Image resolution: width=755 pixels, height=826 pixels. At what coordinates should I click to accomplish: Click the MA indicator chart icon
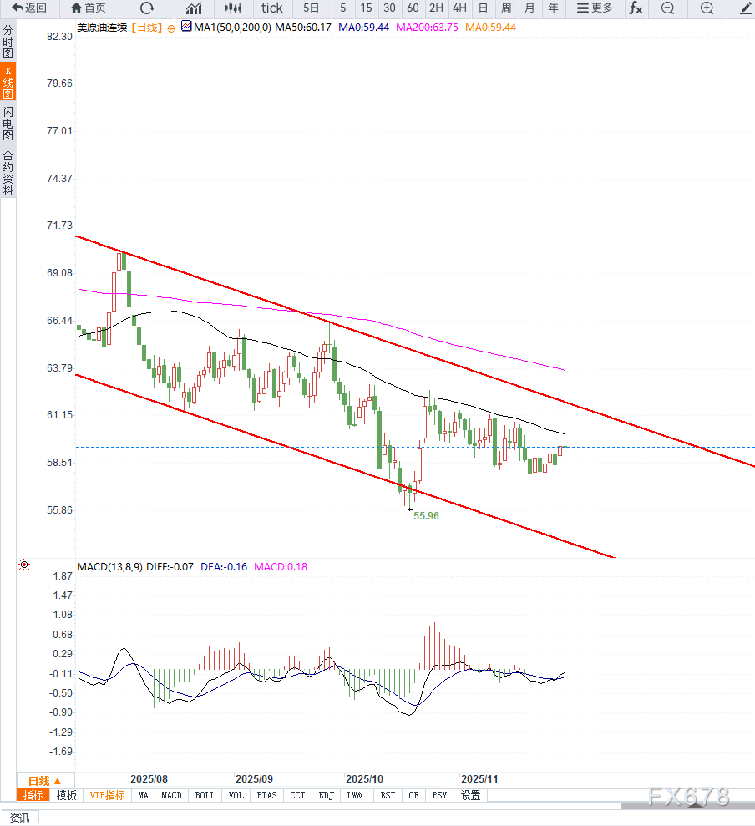point(186,28)
